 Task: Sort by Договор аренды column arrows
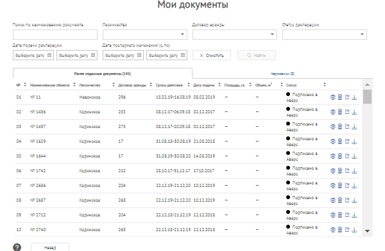pos(151,85)
